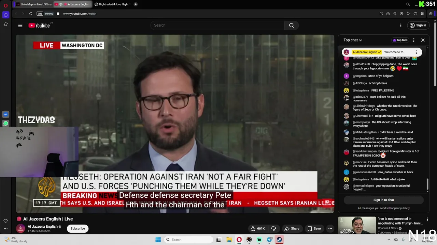Open Easy Setup sliders icon
437x245 pixels.
click(x=422, y=14)
